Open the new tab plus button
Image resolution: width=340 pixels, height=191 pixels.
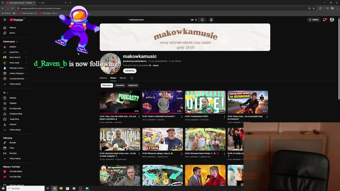(70, 3)
